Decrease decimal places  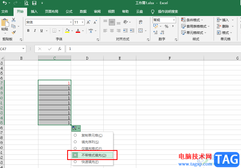coord(162,32)
